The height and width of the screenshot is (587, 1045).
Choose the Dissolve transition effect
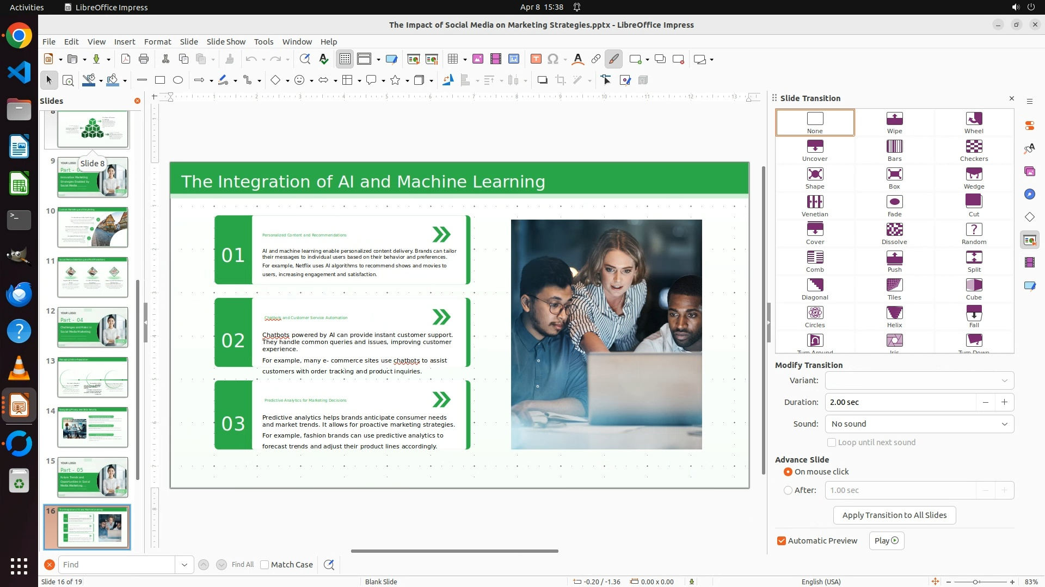tap(894, 233)
